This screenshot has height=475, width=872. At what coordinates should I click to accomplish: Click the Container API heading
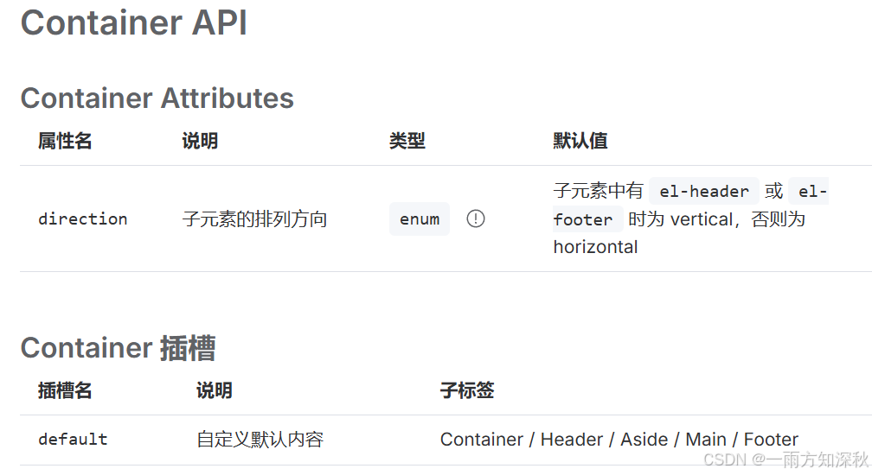(x=133, y=23)
